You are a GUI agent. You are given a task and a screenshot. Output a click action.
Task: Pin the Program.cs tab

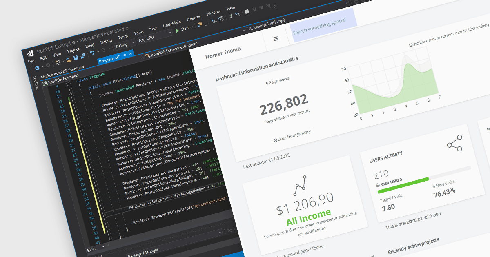pos(124,55)
